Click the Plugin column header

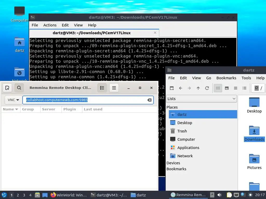[72, 109]
